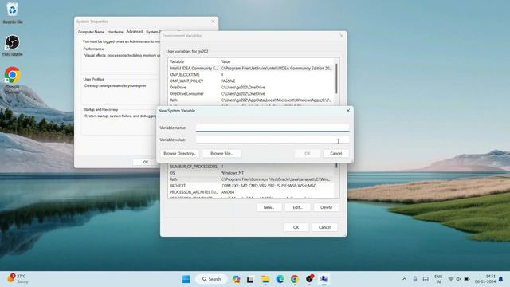Click OK in System Properties window
Image resolution: width=510 pixels, height=287 pixels.
(x=145, y=162)
